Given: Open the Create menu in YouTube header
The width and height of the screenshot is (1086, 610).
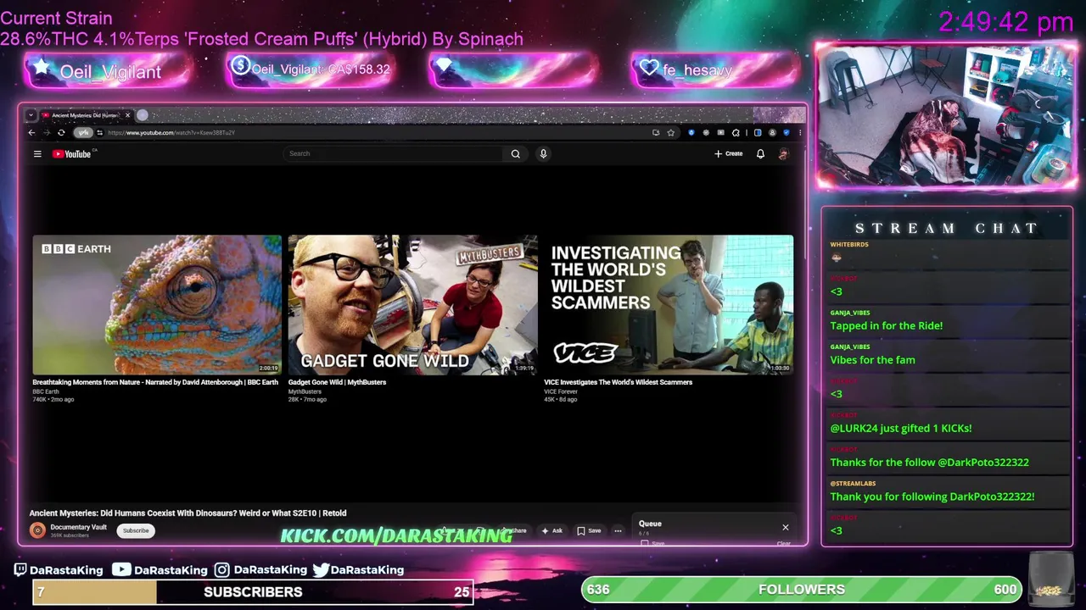Looking at the screenshot, I should coord(728,153).
